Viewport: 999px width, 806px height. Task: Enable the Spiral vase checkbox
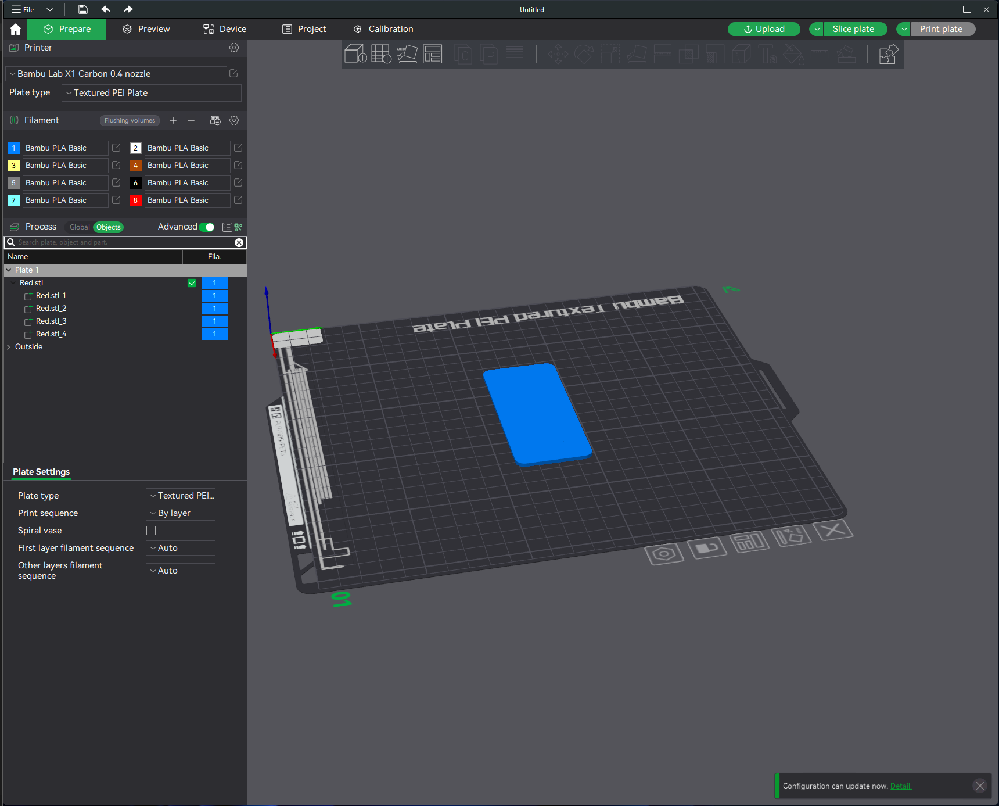tap(151, 531)
